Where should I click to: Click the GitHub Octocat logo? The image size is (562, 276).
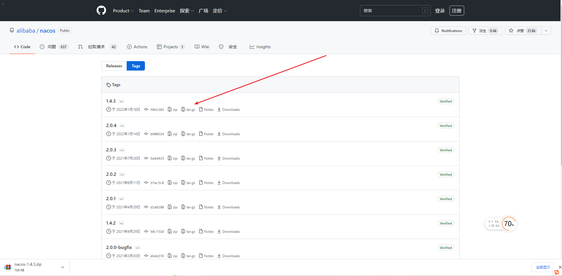101,11
